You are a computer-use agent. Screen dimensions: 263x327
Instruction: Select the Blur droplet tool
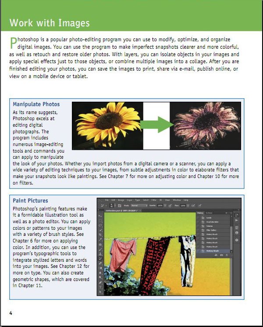[100, 273]
